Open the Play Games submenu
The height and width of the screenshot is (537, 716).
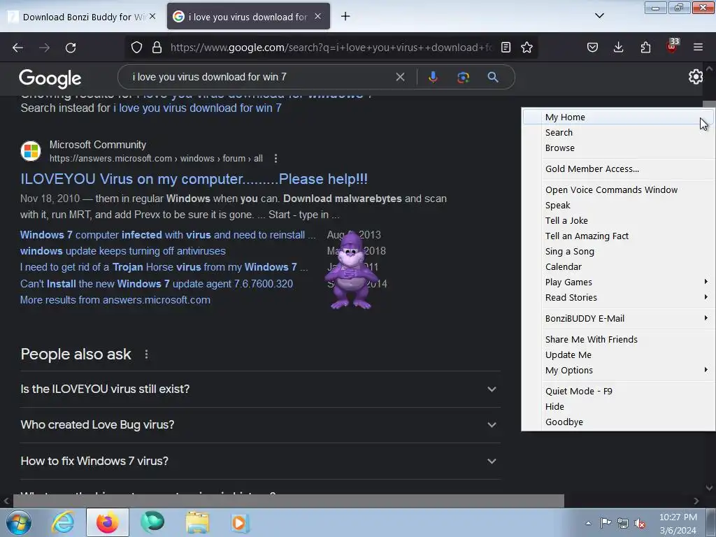pos(618,282)
